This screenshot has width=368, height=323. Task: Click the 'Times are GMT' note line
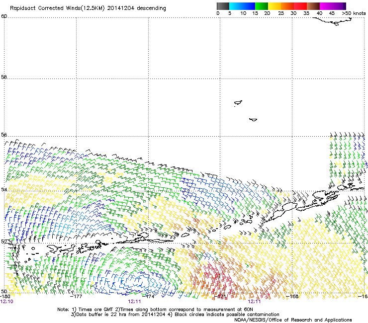click(155, 310)
